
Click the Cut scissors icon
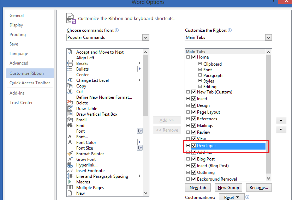click(x=70, y=92)
